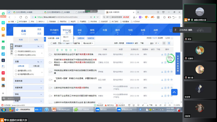Open article titled 以数字经济助推农村经济高质量发展探究
This screenshot has width=217, height=122.
(71, 88)
